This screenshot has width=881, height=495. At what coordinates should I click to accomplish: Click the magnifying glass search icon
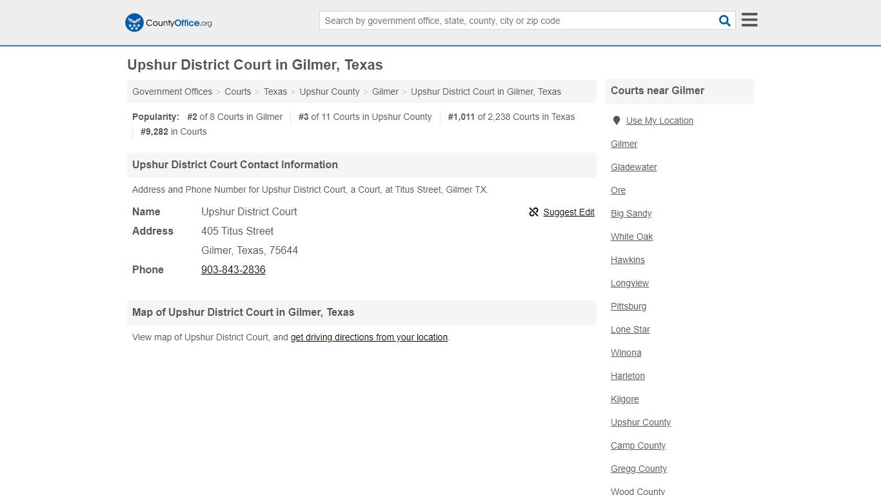click(725, 21)
